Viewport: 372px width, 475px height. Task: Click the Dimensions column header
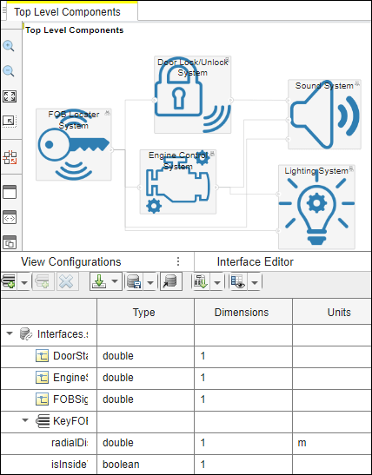pos(243,312)
